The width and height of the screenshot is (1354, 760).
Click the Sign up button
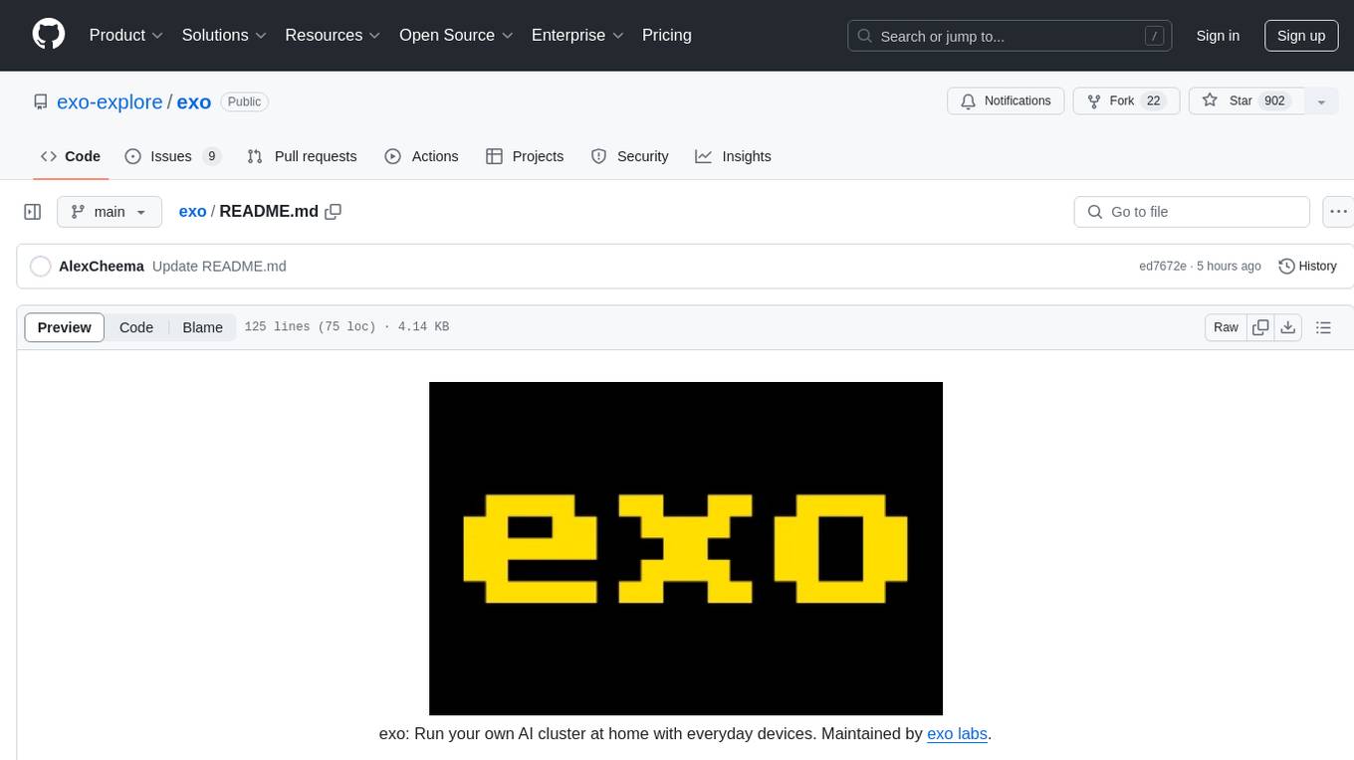[1300, 36]
